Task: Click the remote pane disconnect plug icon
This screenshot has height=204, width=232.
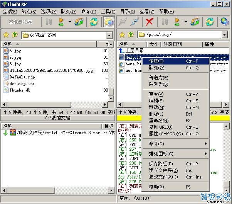Action: pos(134,22)
